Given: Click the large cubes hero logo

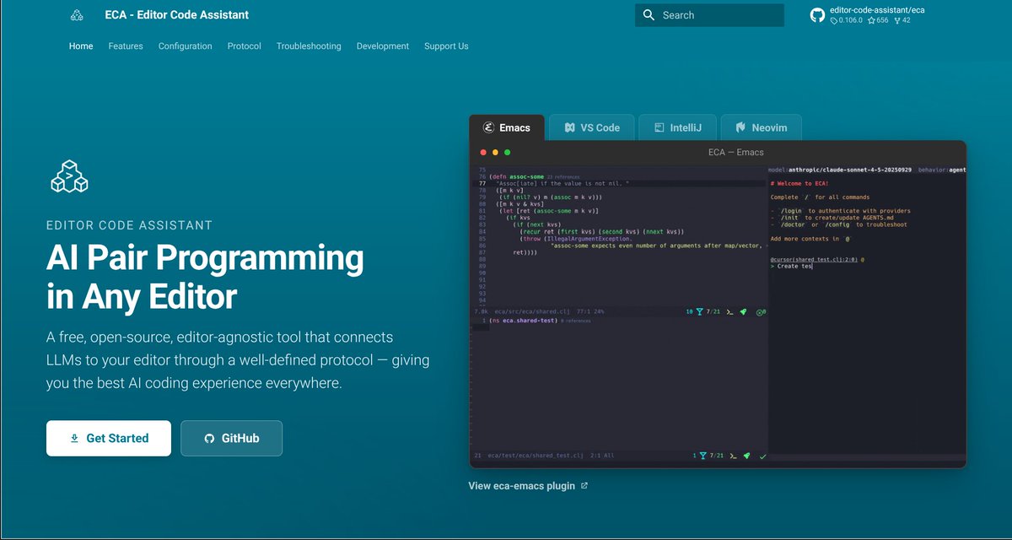Looking at the screenshot, I should tap(69, 177).
